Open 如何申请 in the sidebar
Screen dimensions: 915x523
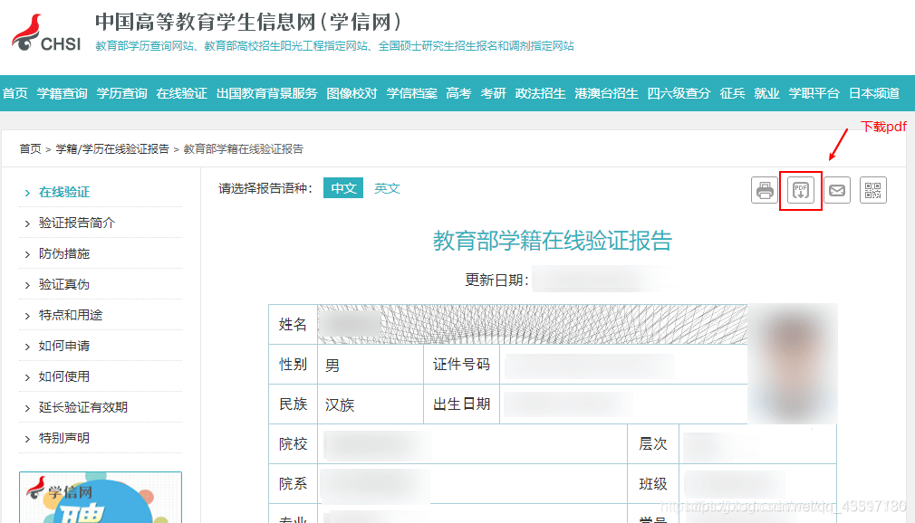pyautogui.click(x=64, y=346)
